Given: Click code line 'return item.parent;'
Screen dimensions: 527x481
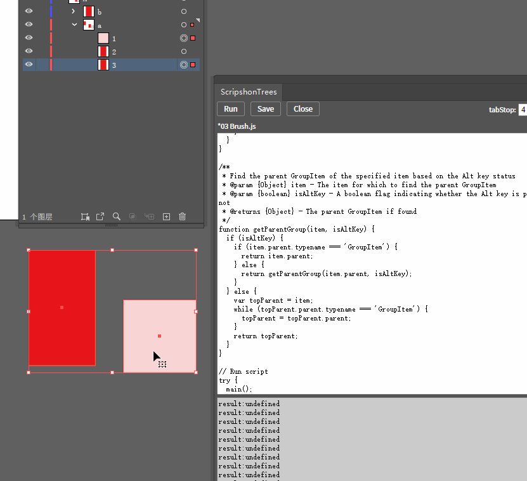Looking at the screenshot, I should (x=277, y=256).
